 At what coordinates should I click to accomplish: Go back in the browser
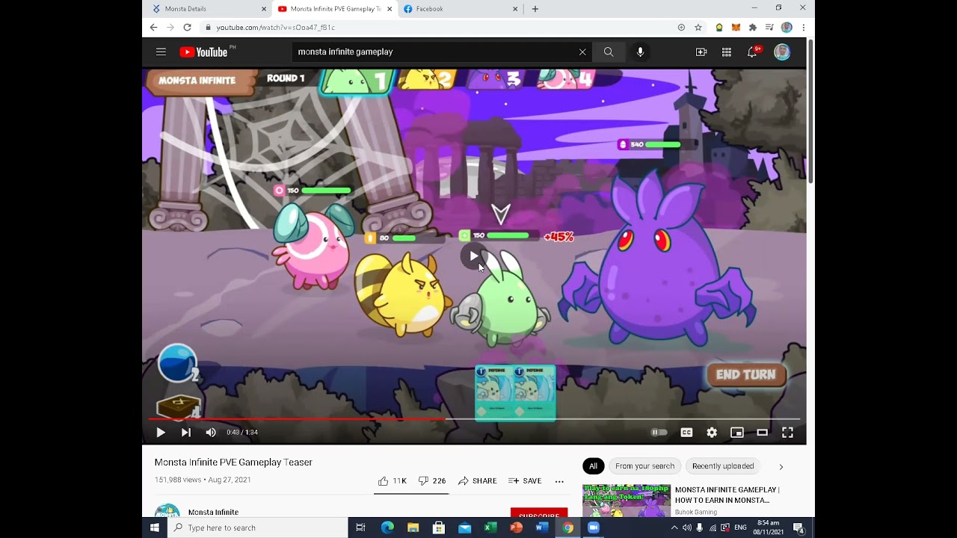153,28
